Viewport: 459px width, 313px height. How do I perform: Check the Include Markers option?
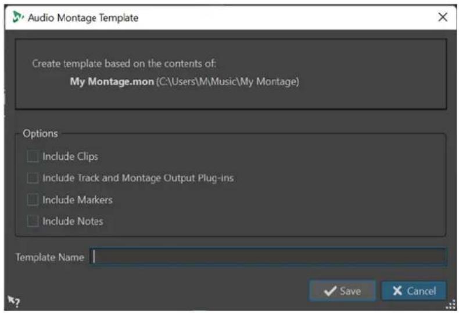33,200
